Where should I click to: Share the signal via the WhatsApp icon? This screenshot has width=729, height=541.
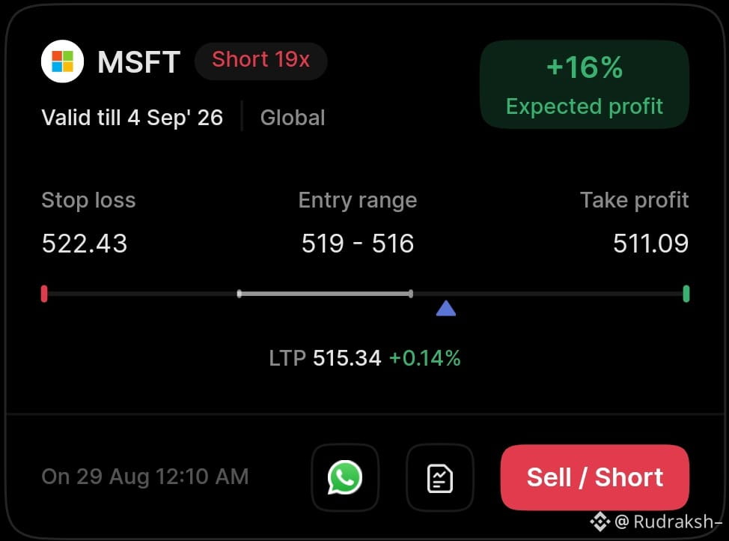[345, 477]
